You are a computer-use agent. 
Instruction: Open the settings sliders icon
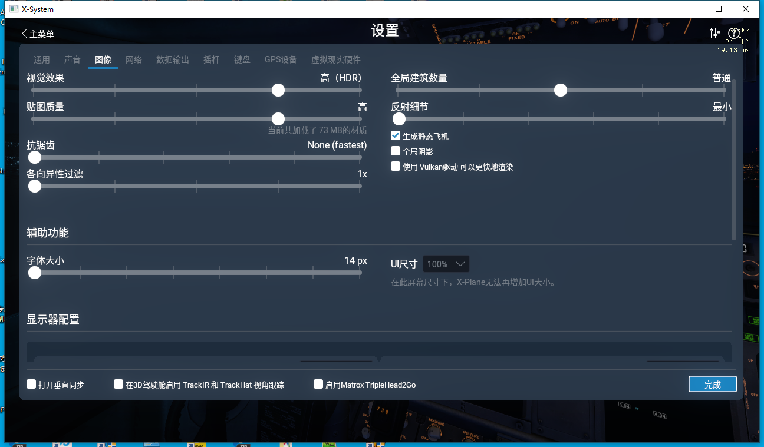715,33
